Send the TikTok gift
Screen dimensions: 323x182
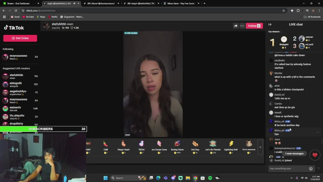141,147
